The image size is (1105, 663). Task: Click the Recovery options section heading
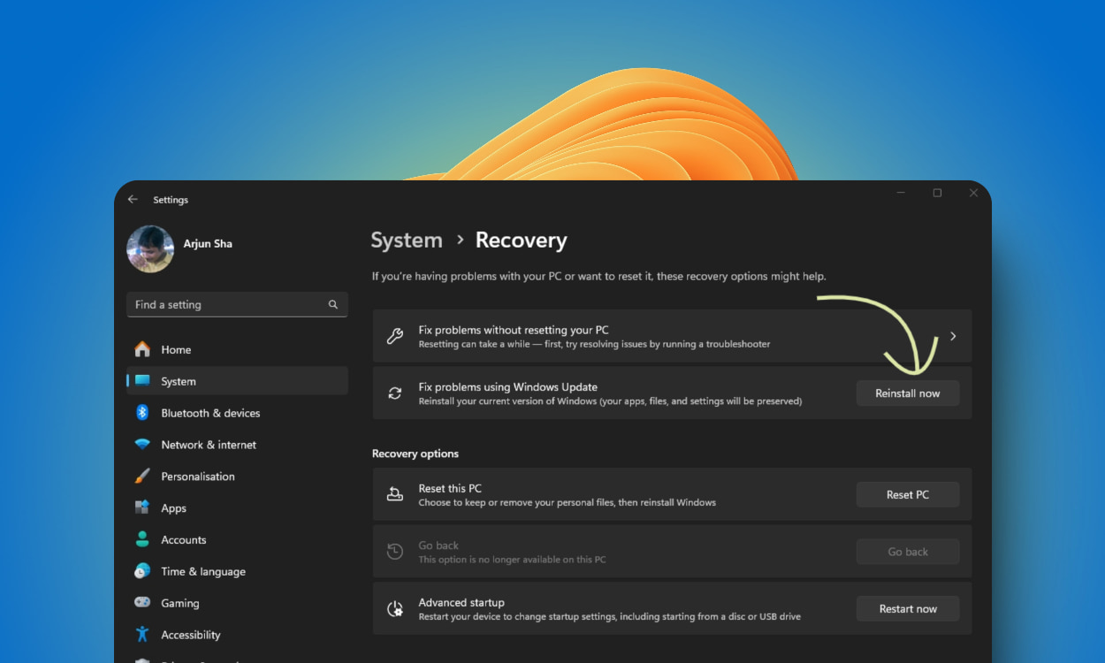pyautogui.click(x=415, y=453)
